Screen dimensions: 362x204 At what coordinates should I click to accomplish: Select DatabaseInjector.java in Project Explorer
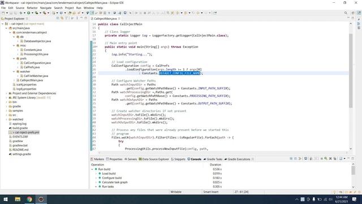(x=37, y=41)
